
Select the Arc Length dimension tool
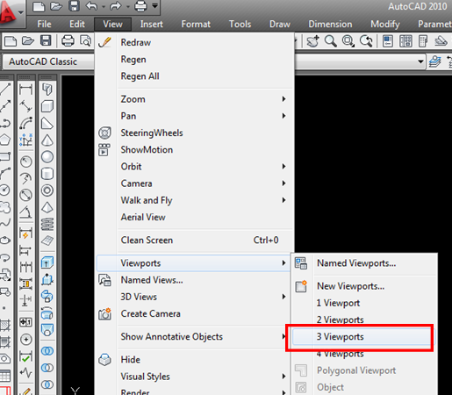click(25, 123)
